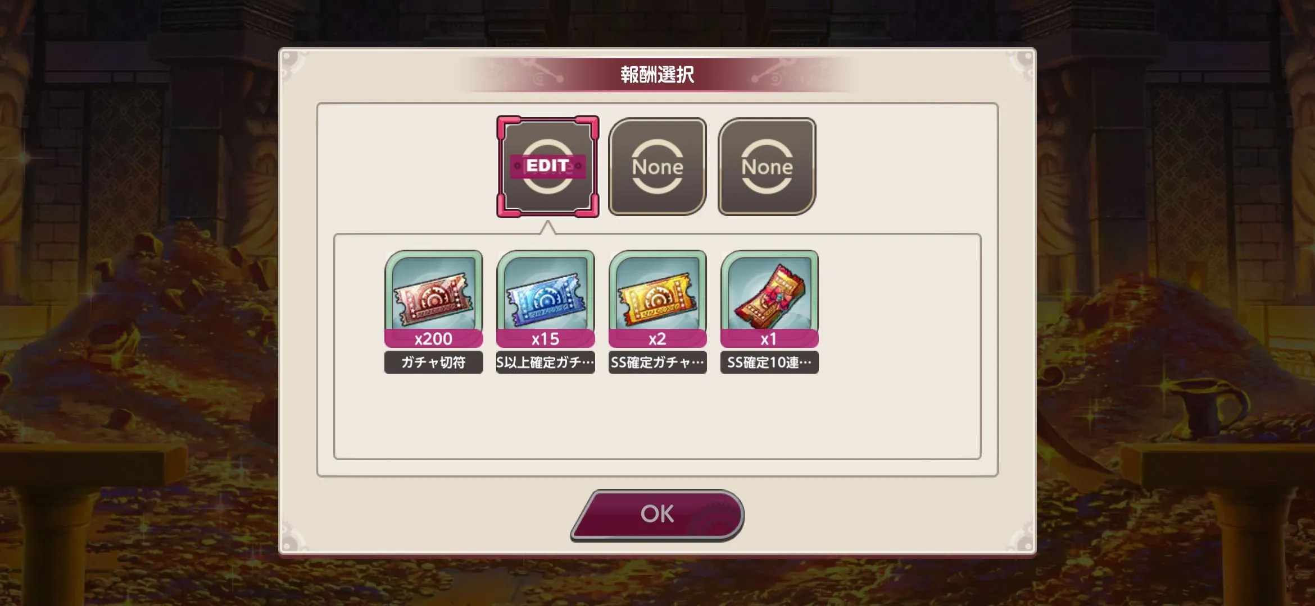The image size is (1315, 606).
Task: Select the red gacha ticket x200 reward
Action: click(433, 298)
